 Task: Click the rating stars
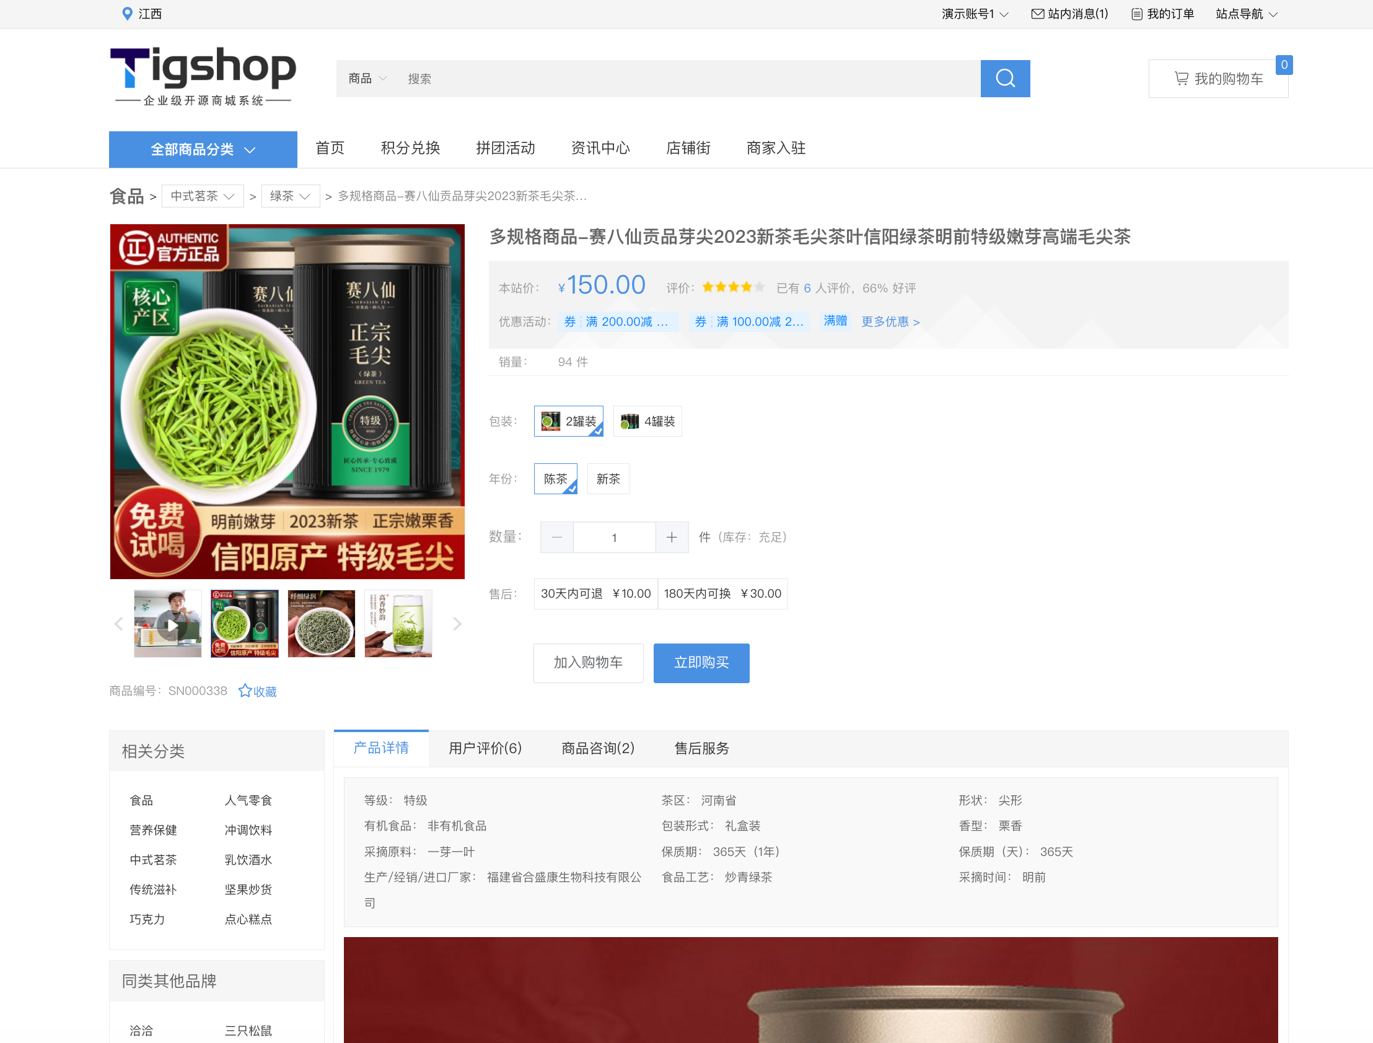click(733, 287)
